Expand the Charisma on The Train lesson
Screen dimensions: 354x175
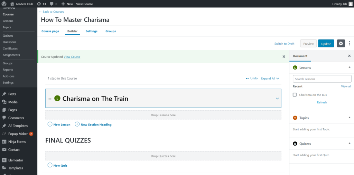point(277,99)
